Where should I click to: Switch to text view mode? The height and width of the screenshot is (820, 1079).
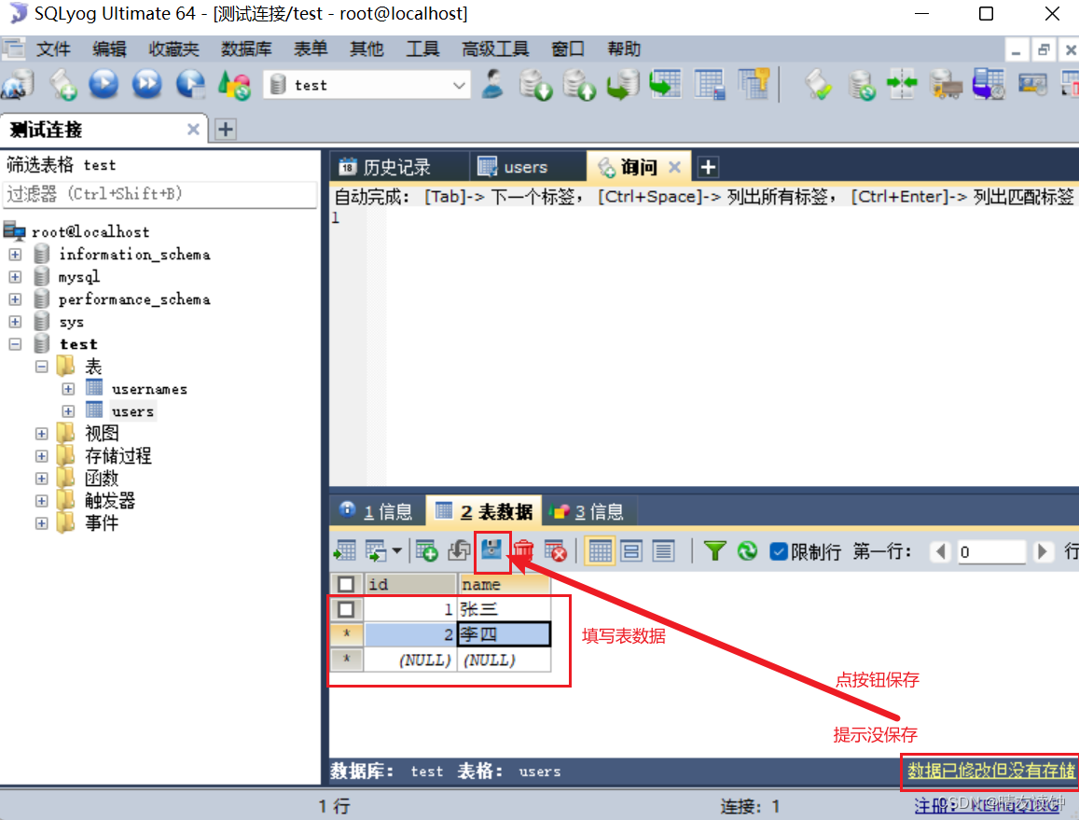coord(663,551)
